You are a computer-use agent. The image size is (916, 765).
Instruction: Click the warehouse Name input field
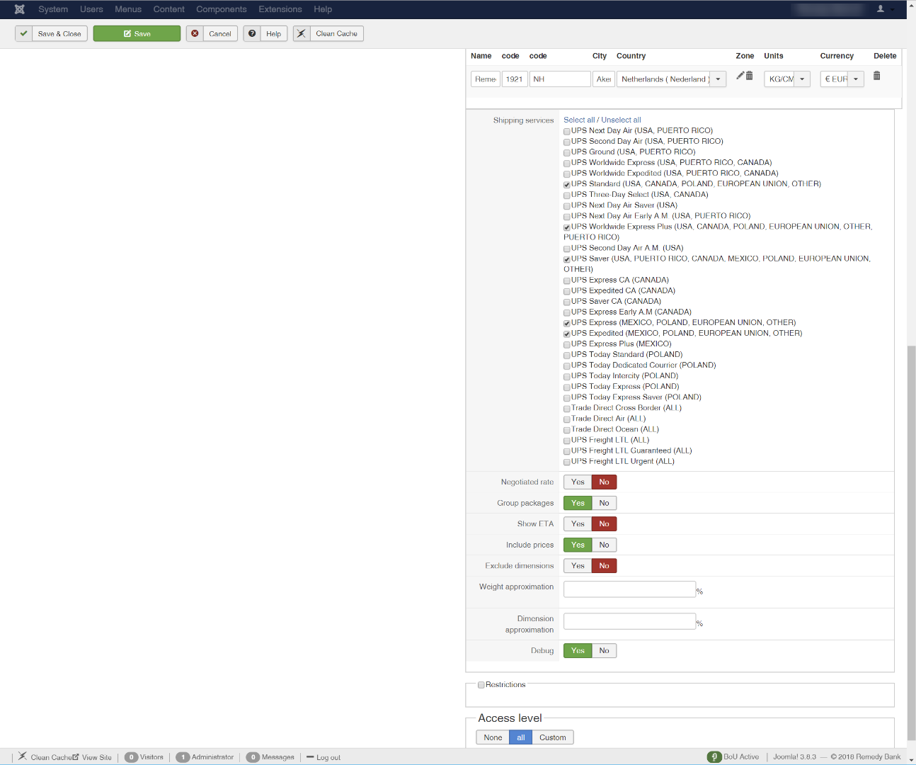[486, 79]
